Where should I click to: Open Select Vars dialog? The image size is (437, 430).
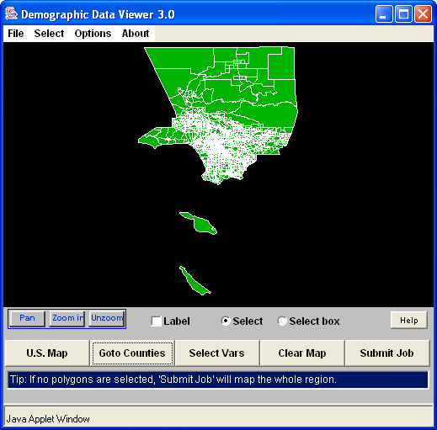pos(217,353)
